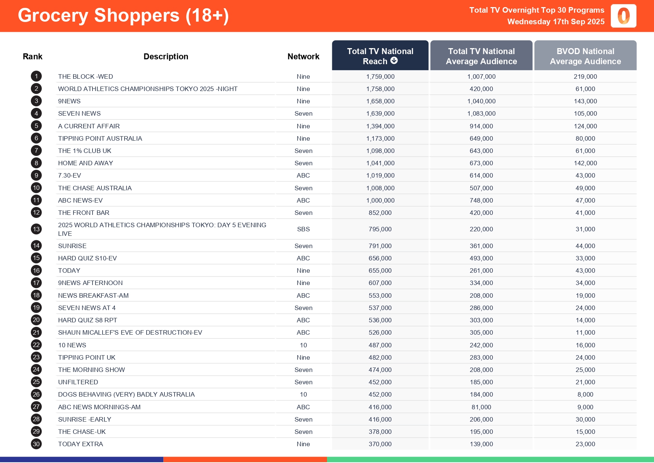Select THE BLOCK -WED program row title
The width and height of the screenshot is (654, 463).
tap(85, 76)
